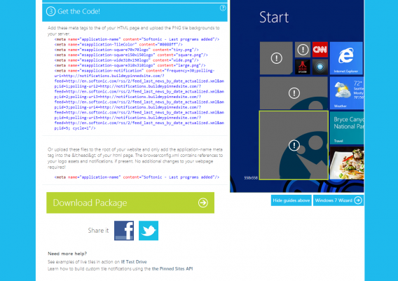The width and height of the screenshot is (398, 281).
Task: Click the arrow icon in Windows 7 Wizard
Action: point(358,200)
